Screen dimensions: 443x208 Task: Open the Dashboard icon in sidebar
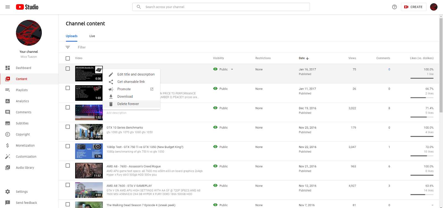click(x=8, y=68)
